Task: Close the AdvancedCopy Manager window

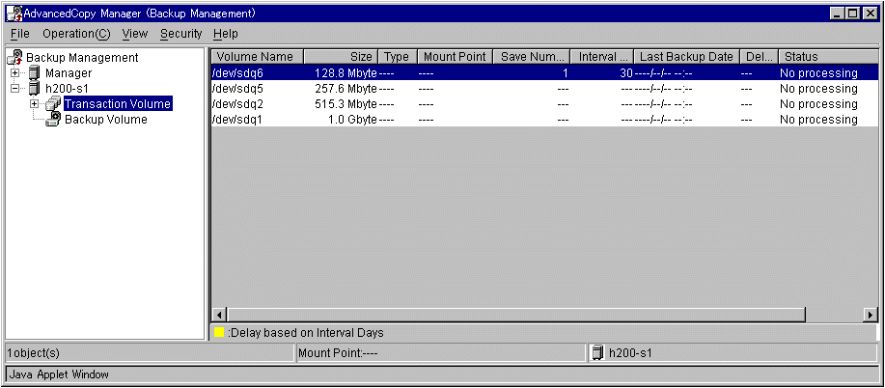Action: tap(870, 13)
